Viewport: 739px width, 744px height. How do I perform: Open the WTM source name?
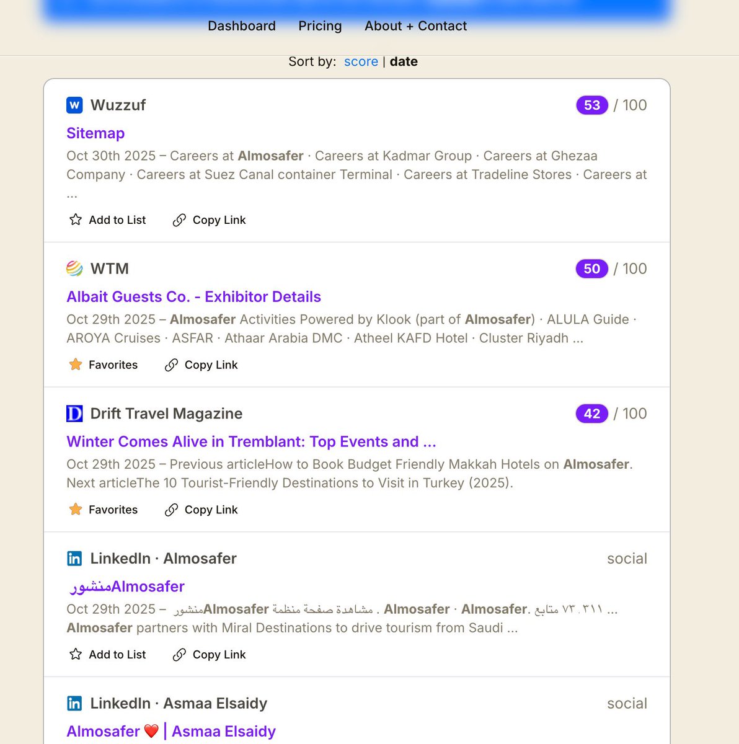[110, 268]
